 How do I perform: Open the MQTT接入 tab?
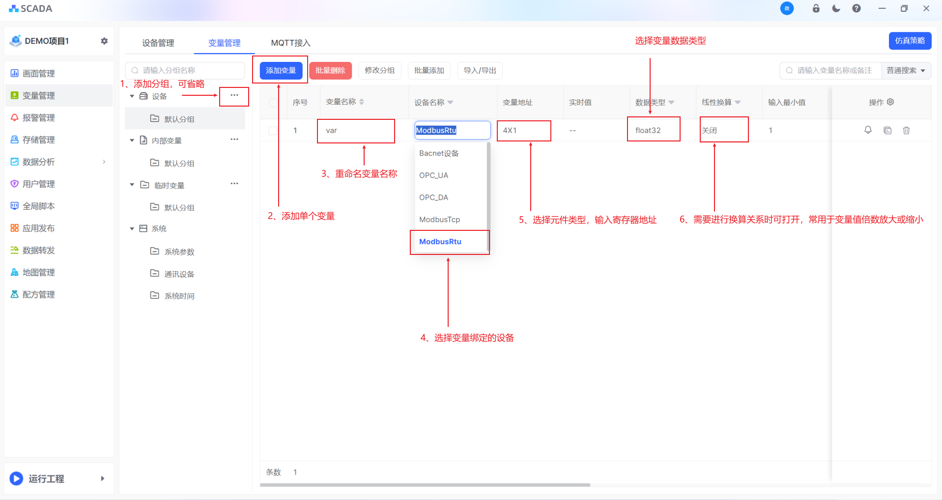(290, 43)
